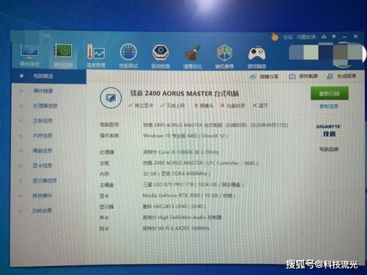367x275 pixels.
Task: Click the 操作系统 row label
Action: [109, 136]
